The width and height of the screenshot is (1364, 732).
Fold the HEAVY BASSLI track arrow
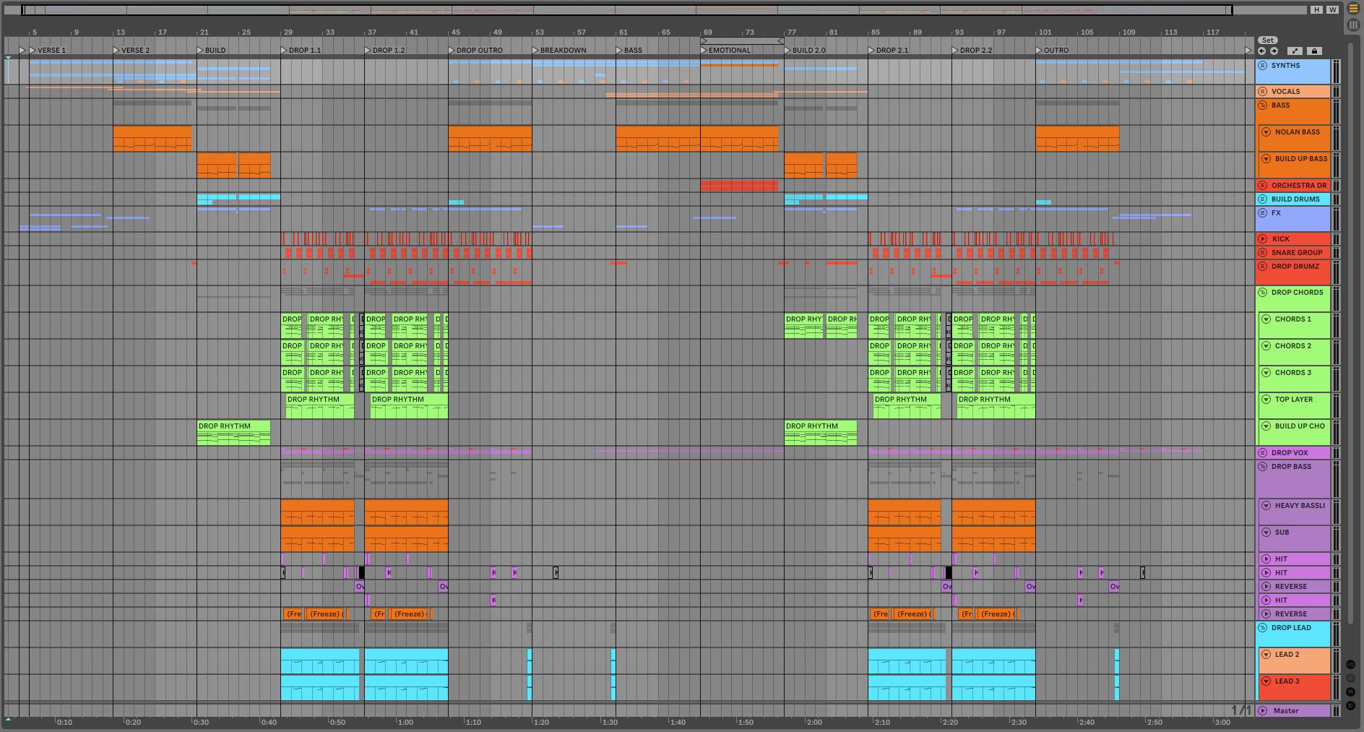(x=1266, y=506)
